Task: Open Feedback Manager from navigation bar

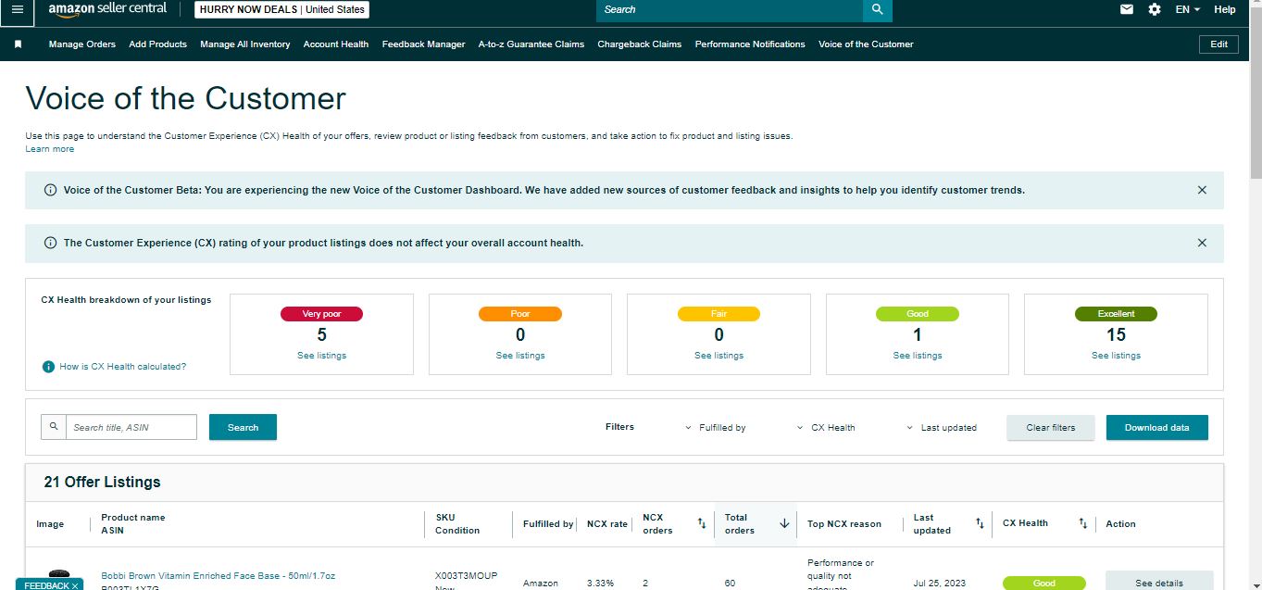Action: pyautogui.click(x=423, y=44)
